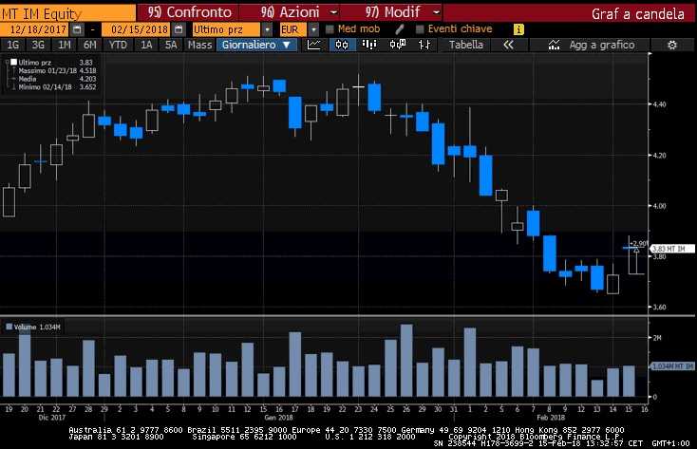Click the 3.60 price axis label

pos(659,307)
